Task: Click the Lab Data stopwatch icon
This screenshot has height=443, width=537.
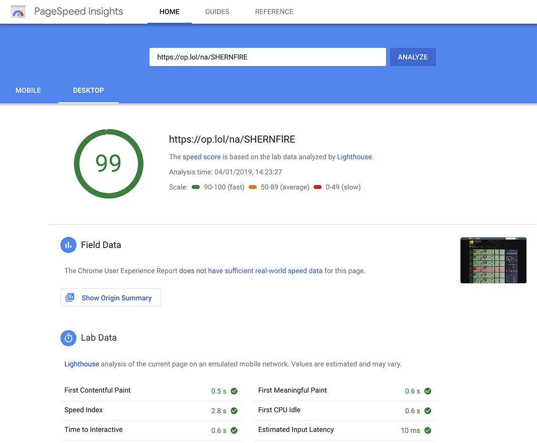Action: click(68, 338)
